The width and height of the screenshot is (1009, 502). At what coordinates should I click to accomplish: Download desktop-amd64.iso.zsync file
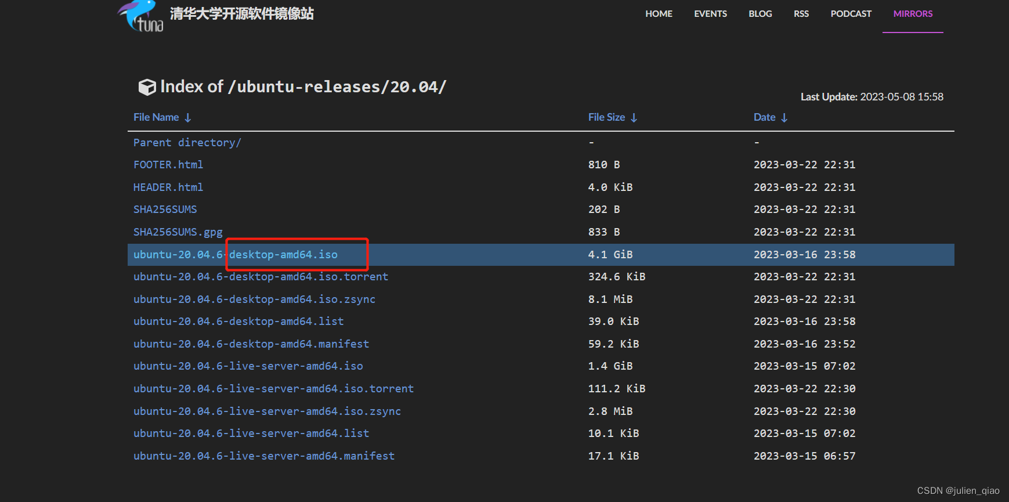pyautogui.click(x=254, y=299)
